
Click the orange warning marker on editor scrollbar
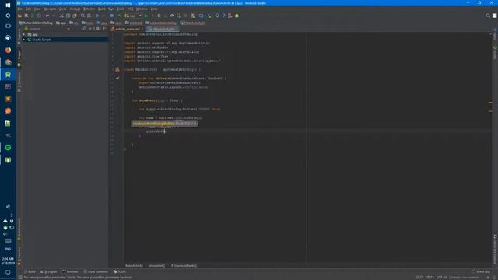pyautogui.click(x=490, y=102)
